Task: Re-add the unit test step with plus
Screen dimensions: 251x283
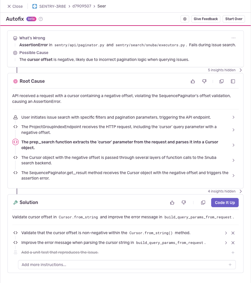Action: (233, 253)
